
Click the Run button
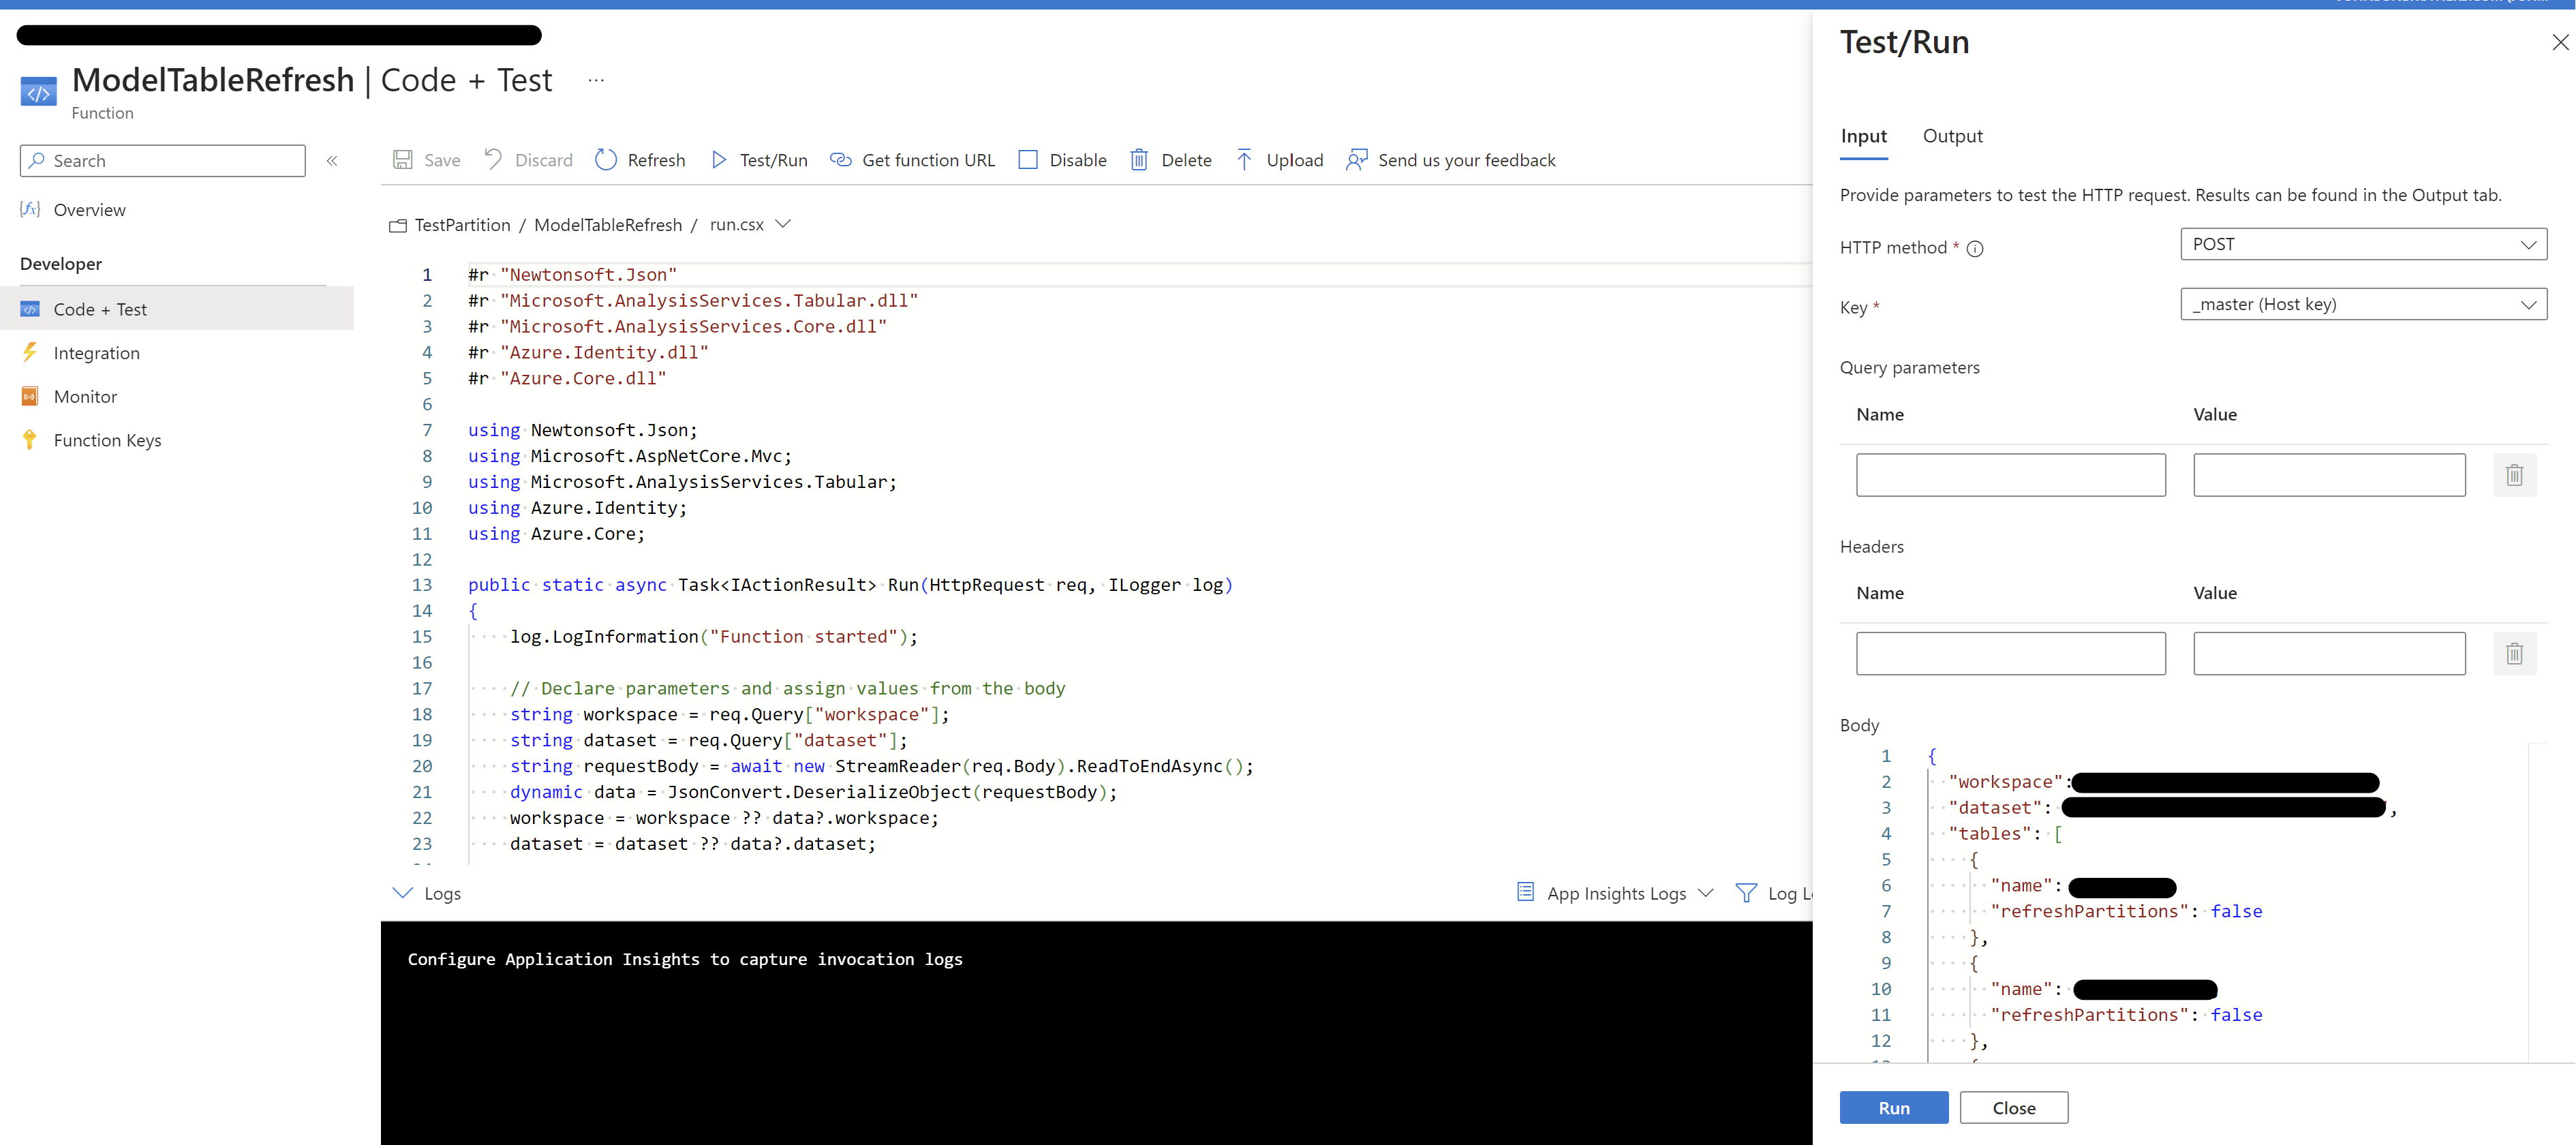click(x=1894, y=1107)
